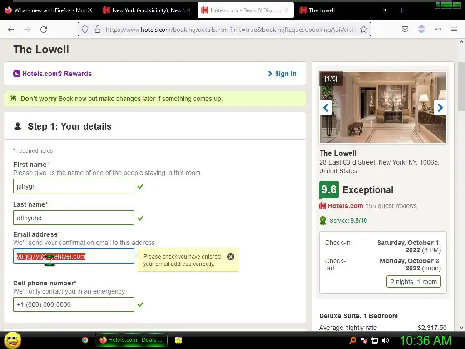Click the 'Step 1: Your details' heading
This screenshot has width=465, height=349.
(x=69, y=126)
